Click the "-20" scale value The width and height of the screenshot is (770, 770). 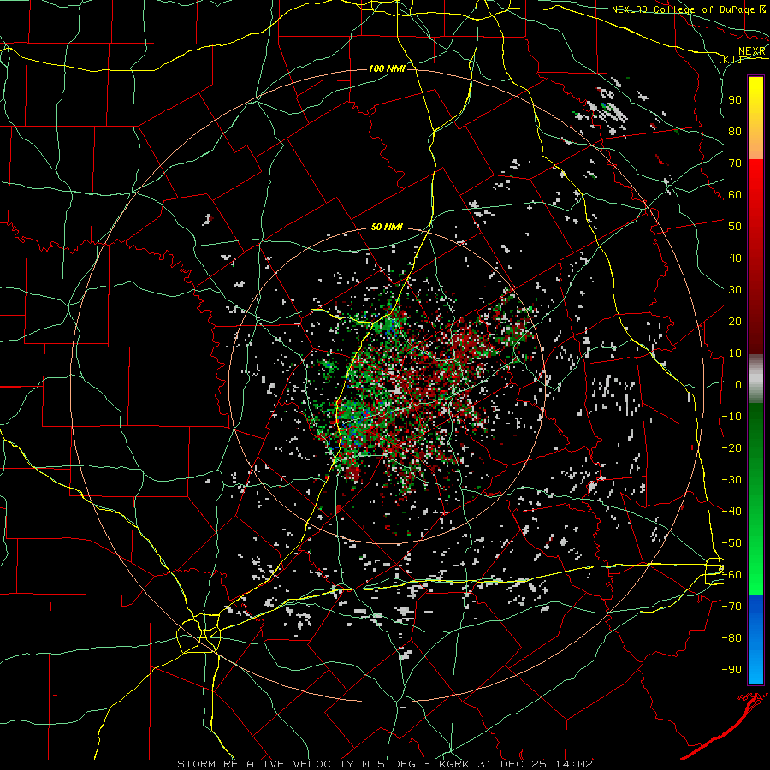[x=731, y=447]
